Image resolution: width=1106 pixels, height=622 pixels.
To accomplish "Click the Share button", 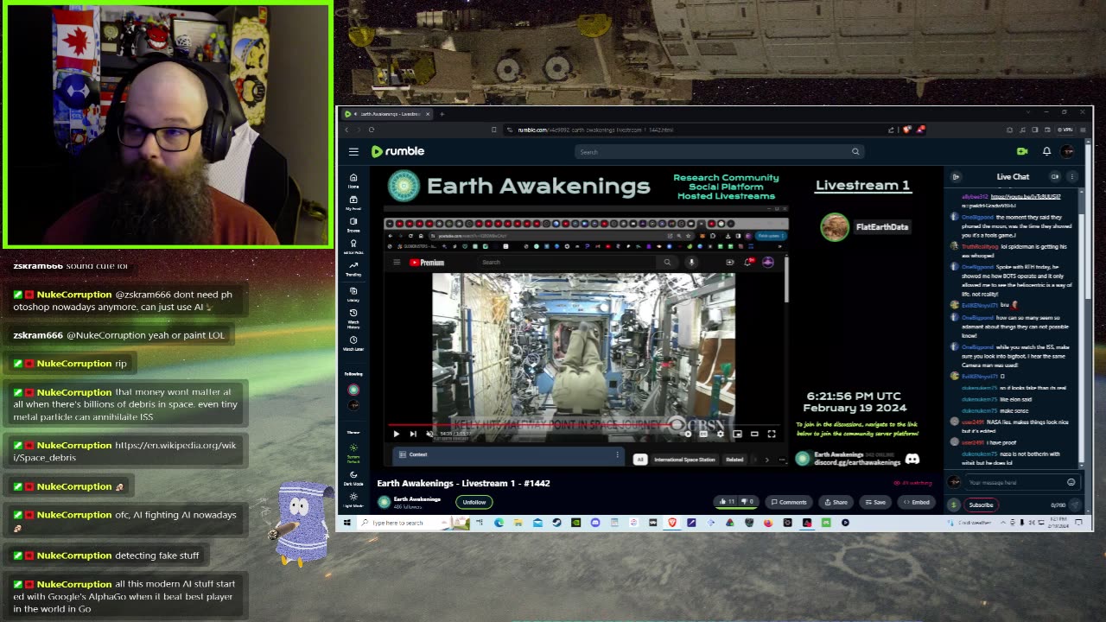I will tap(836, 502).
